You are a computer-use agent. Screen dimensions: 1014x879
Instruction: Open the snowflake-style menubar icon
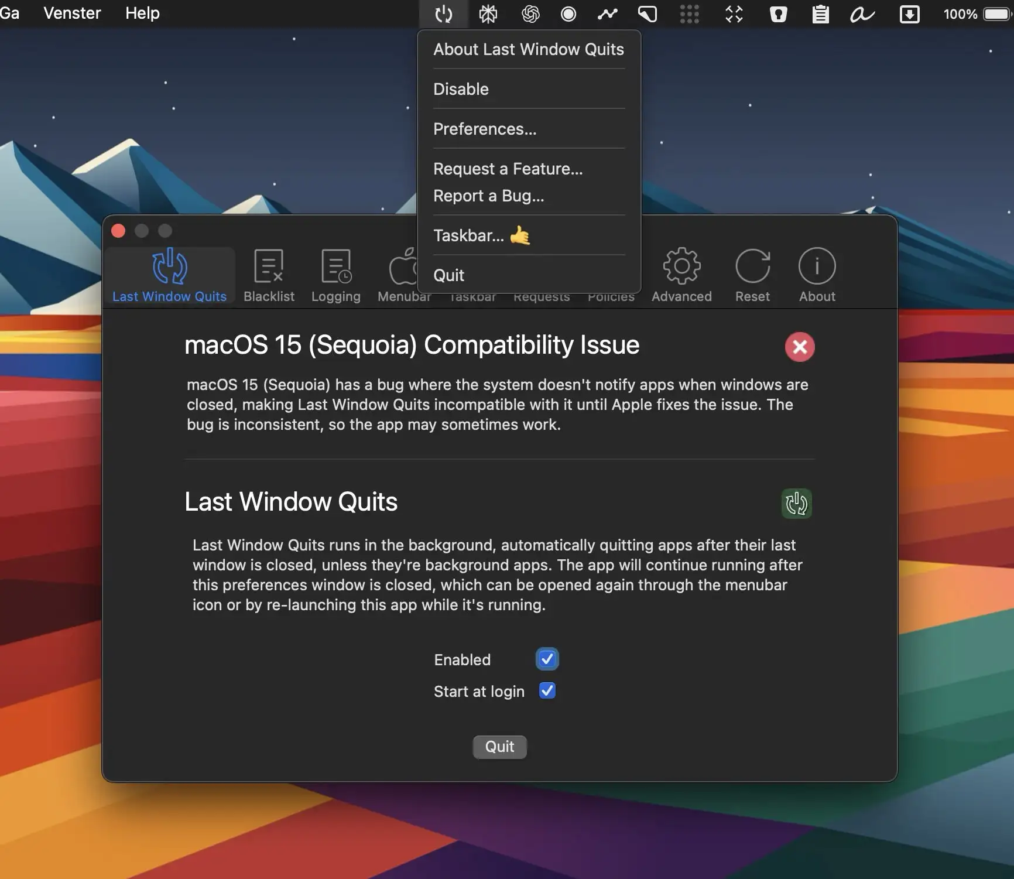(x=488, y=13)
